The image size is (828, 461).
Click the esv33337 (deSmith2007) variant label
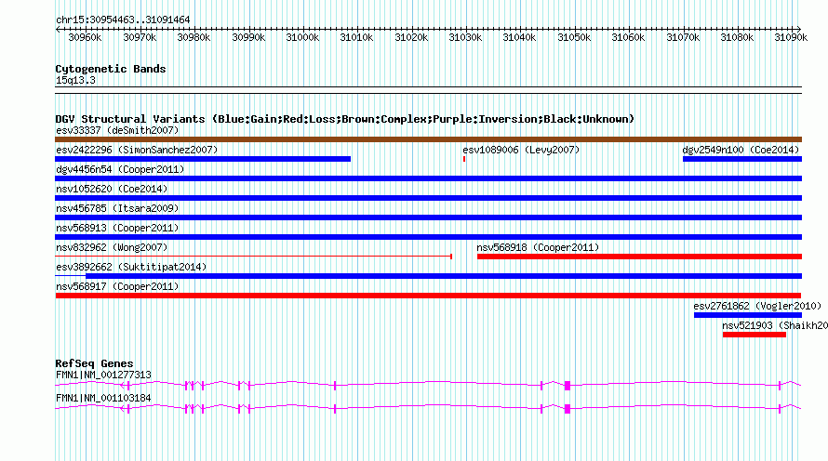117,130
